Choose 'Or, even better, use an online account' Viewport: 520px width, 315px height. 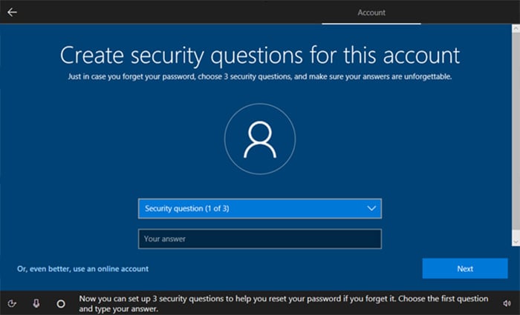click(x=82, y=268)
